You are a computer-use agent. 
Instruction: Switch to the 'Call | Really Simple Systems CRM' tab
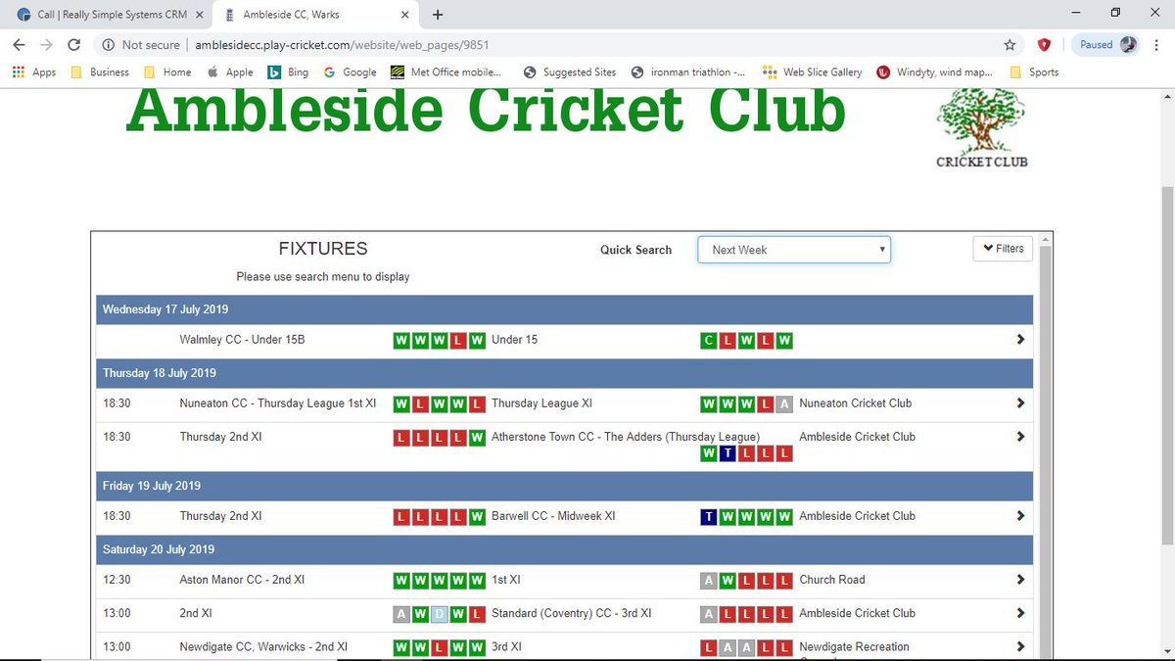point(108,15)
